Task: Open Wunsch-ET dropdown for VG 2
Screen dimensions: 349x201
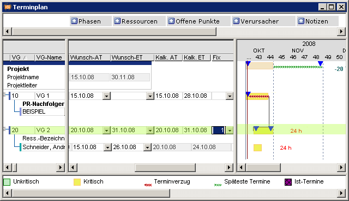Action: click(x=151, y=131)
